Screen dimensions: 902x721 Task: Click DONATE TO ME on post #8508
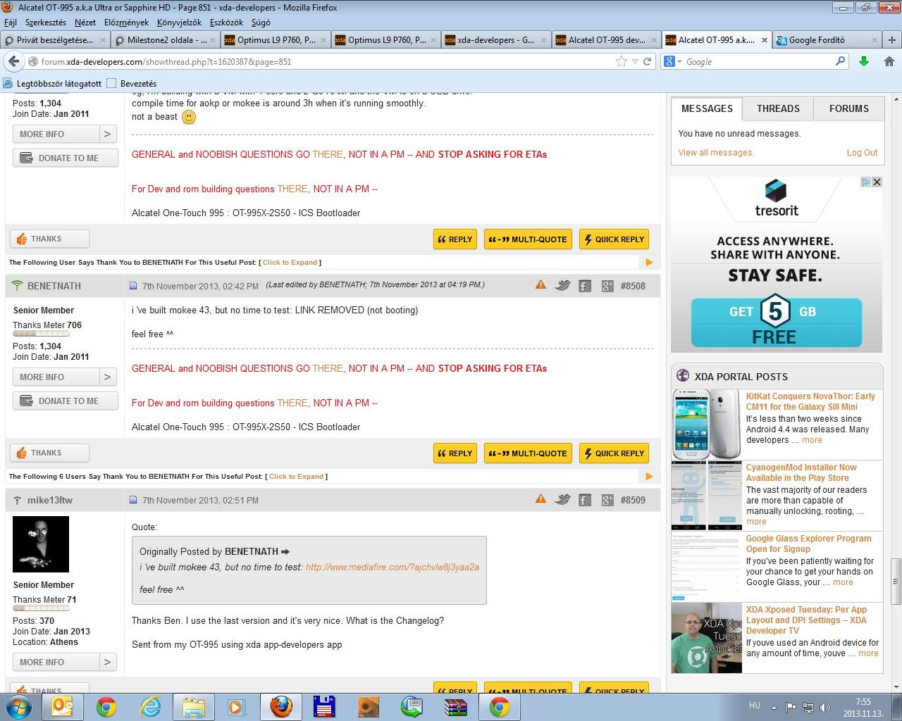point(65,401)
